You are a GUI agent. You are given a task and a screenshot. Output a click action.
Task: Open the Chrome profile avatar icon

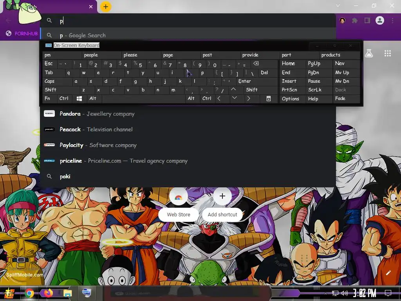(380, 20)
